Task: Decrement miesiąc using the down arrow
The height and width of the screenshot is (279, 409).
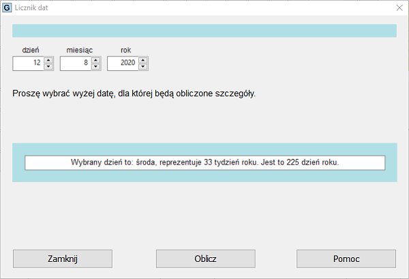Action: [95, 66]
